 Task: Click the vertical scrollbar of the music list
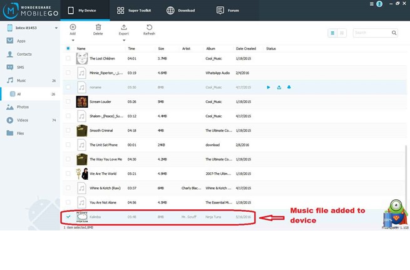click(x=406, y=175)
